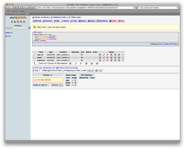Open the Database dropdown showing lorem (1)
The image size is (185, 149).
tap(18, 28)
